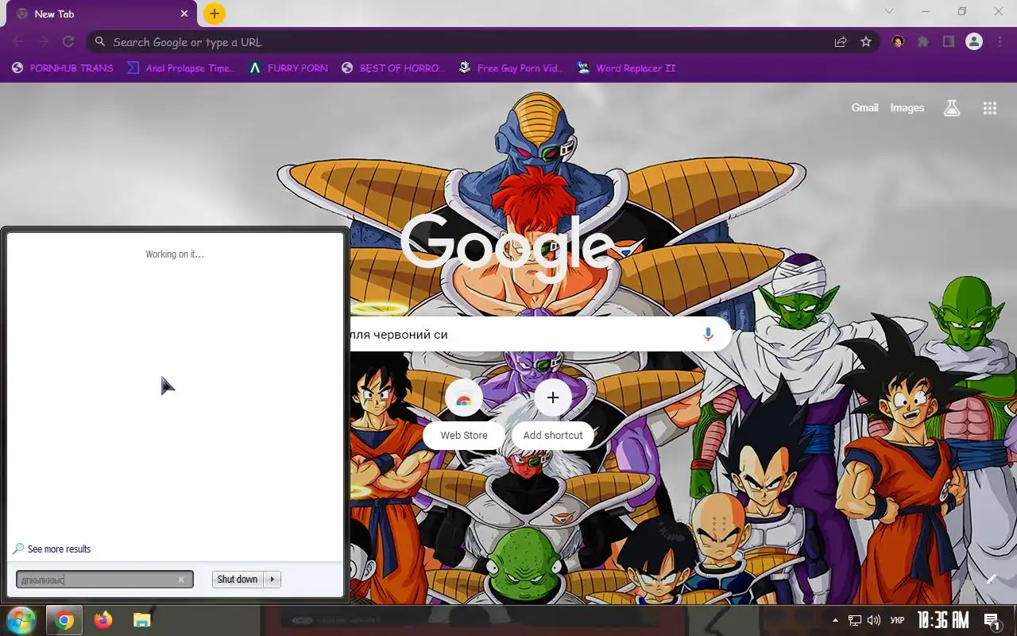Open the Web Store shortcut
The image size is (1017, 636).
click(464, 413)
